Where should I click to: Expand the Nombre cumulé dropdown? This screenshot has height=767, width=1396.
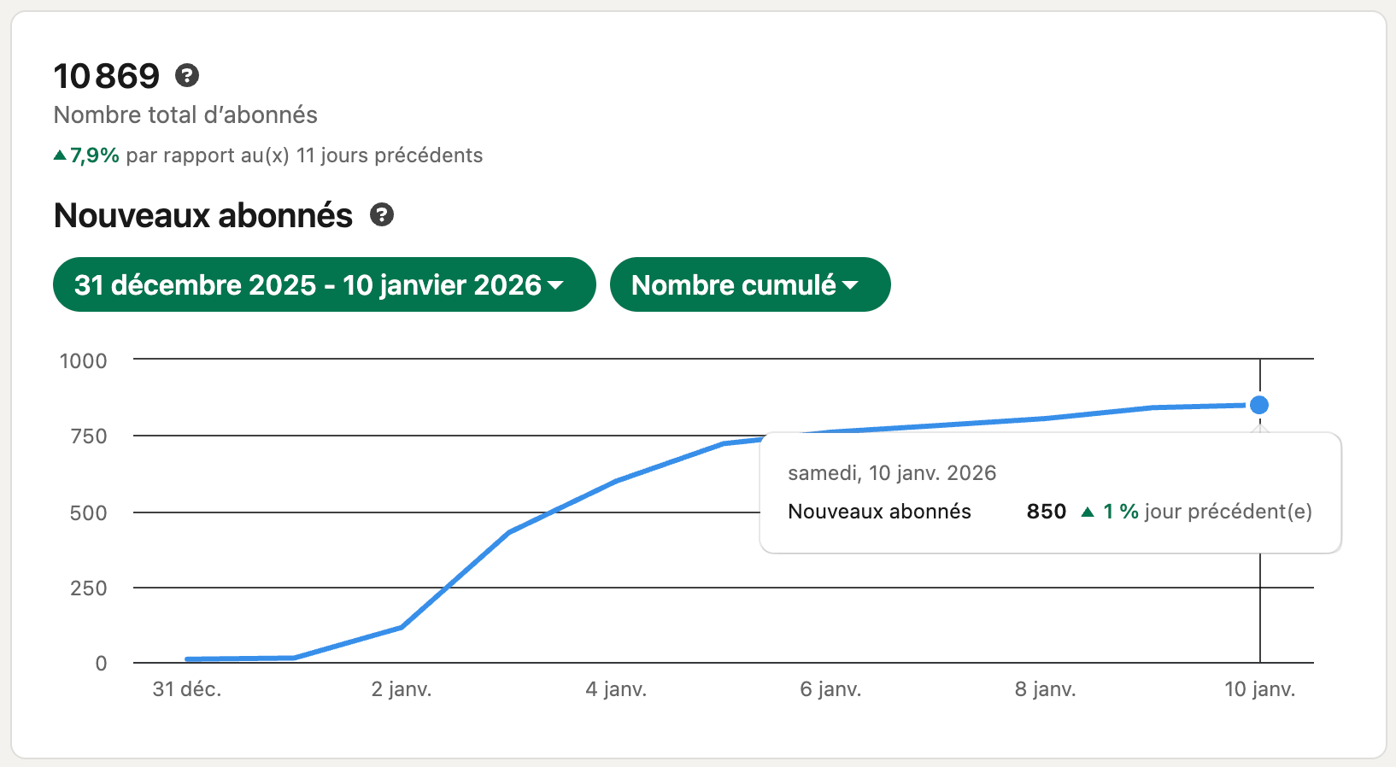coord(749,284)
